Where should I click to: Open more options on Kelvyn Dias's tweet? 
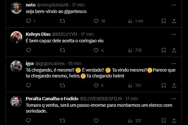click(x=174, y=34)
